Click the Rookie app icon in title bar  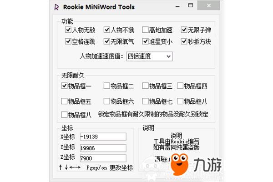[x=56, y=7]
